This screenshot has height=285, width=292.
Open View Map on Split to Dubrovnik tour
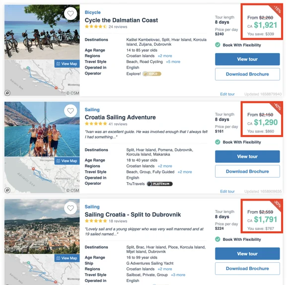point(67,258)
